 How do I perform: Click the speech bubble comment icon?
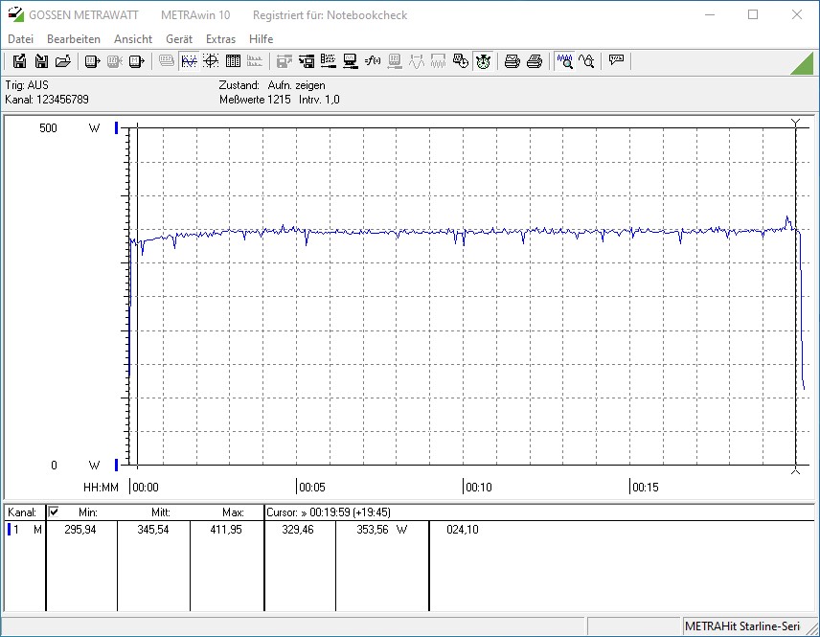click(616, 61)
